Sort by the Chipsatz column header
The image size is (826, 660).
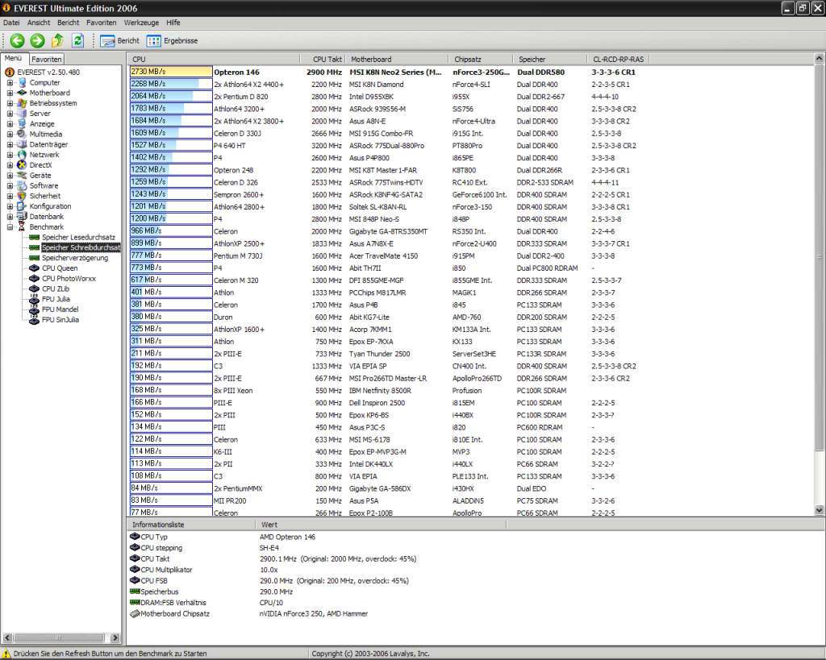click(481, 59)
